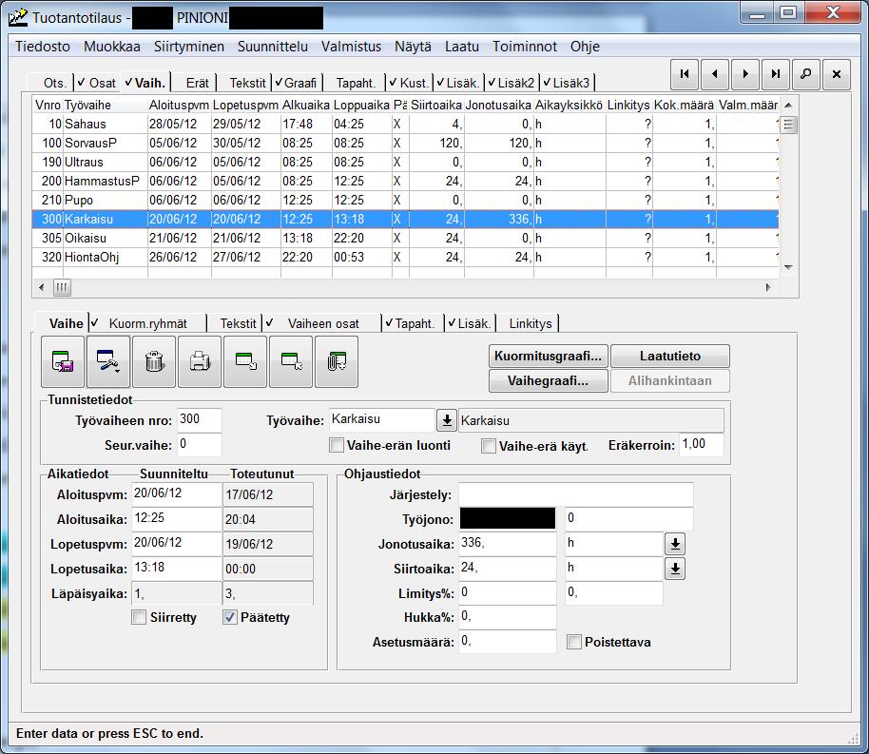Click the Eräkerroin input field
The height and width of the screenshot is (754, 869).
click(x=701, y=445)
